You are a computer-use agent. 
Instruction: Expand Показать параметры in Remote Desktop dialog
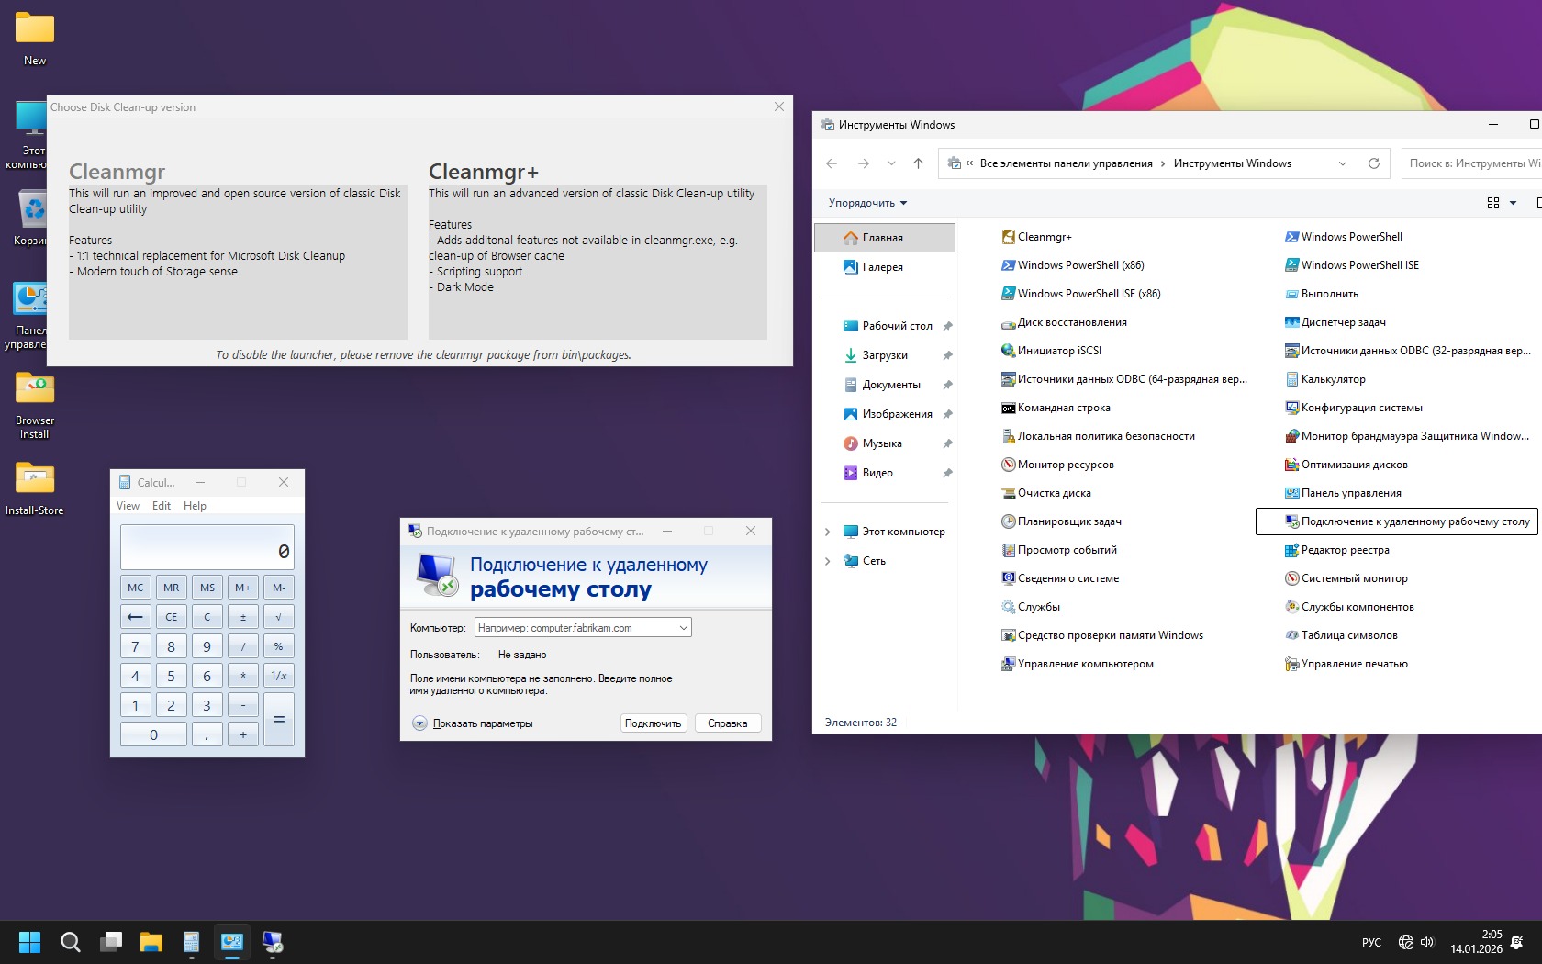(x=419, y=723)
